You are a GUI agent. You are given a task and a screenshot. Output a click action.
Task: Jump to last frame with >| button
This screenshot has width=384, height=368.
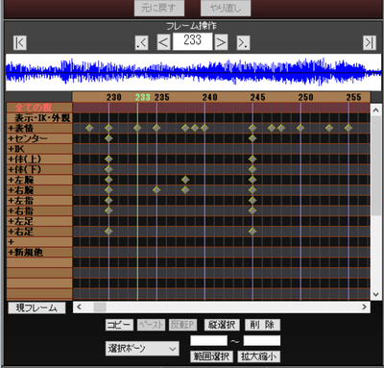(x=370, y=42)
